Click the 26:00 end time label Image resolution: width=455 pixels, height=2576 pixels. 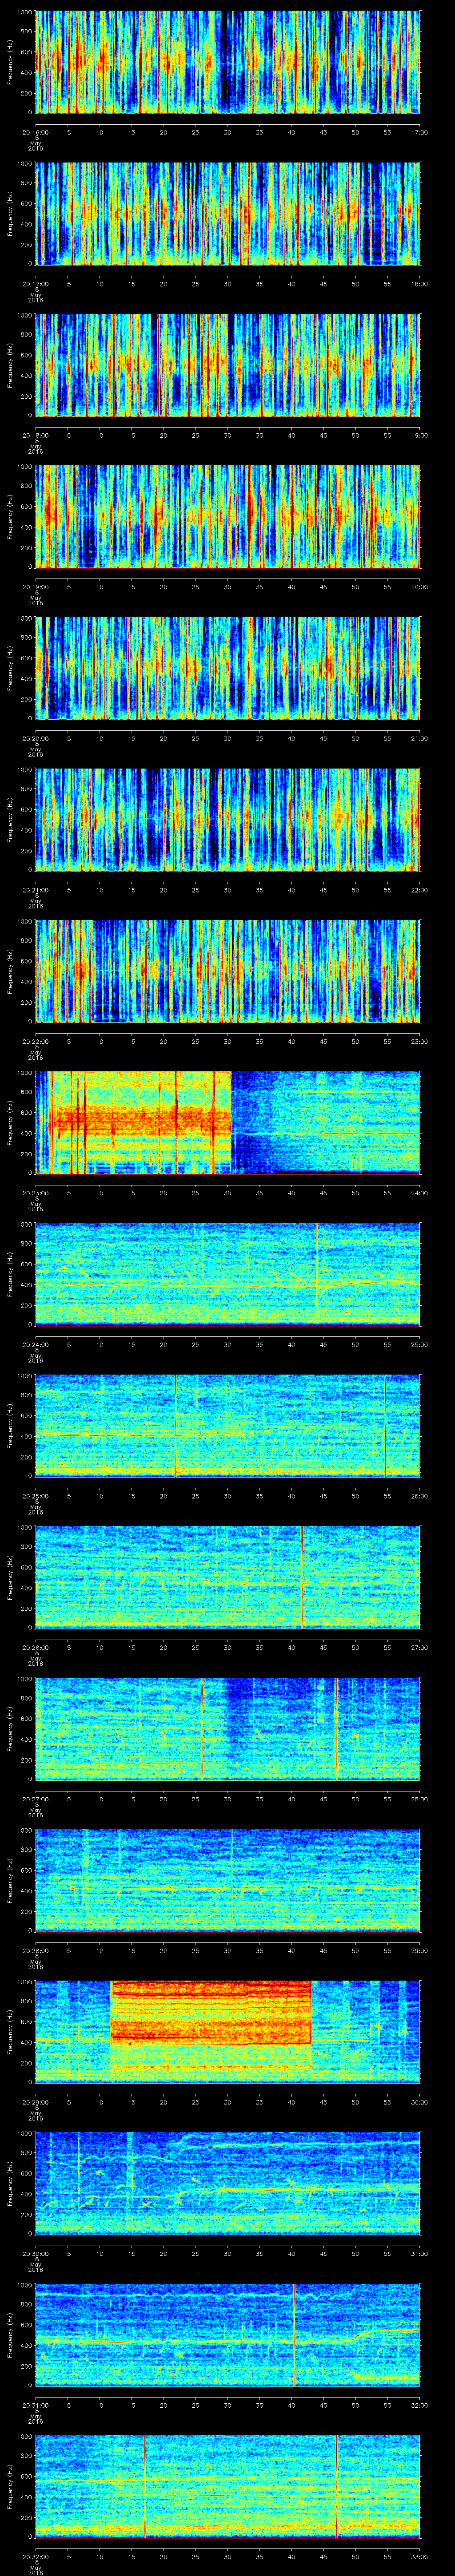pos(420,1496)
